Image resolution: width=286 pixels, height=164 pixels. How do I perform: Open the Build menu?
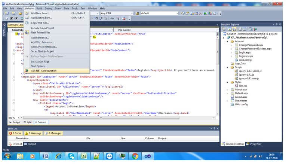point(39,8)
